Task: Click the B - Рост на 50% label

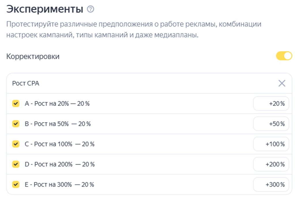Action: point(58,124)
